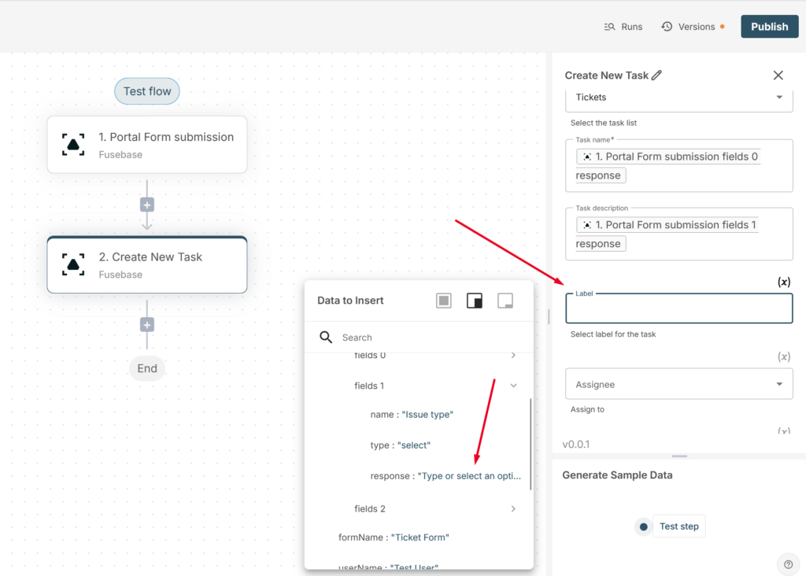Insert name "Issue type" value
806x576 pixels.
(412, 415)
